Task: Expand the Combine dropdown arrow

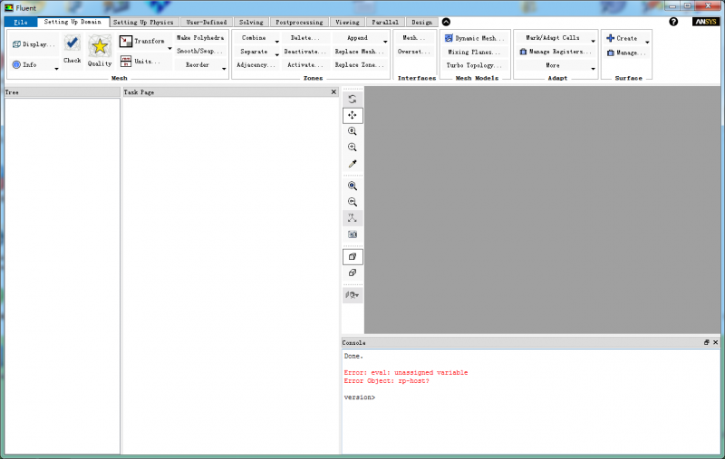Action: [x=277, y=42]
